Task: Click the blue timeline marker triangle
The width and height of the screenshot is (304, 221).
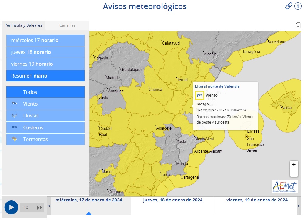Action: click(x=89, y=213)
